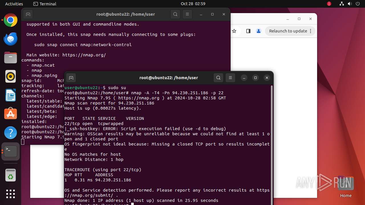Select the Terminal icon in the dock
365x205 pixels.
point(11,152)
